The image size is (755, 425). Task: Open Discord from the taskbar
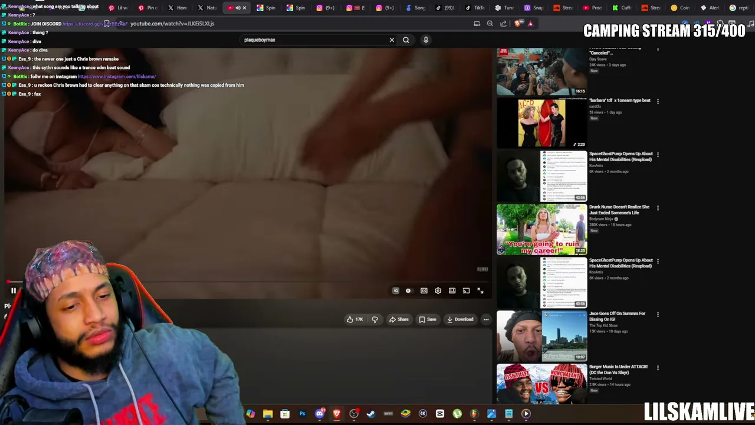(320, 414)
